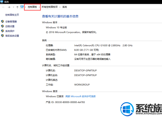Screen dimensions: 162x117
Task: Go back using the back arrow
Action: [x=3, y=7]
